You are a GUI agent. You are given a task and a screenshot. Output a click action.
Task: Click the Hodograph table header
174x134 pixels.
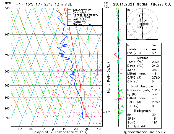pos(142,111)
